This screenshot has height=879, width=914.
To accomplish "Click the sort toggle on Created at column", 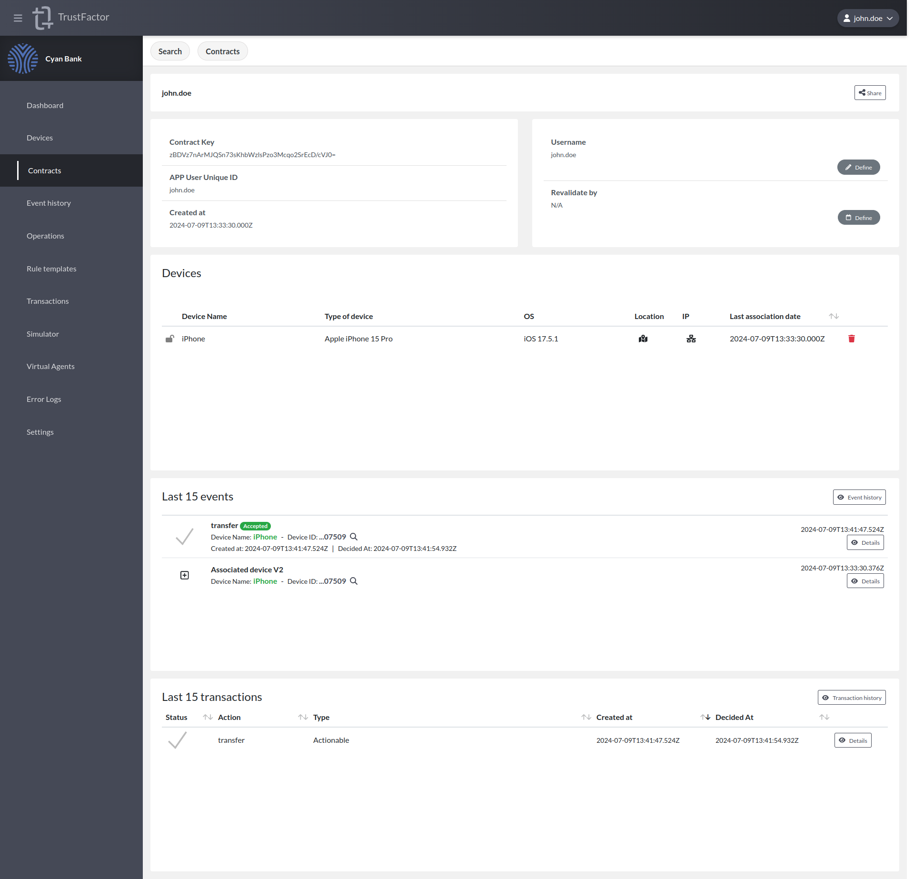I will (586, 718).
